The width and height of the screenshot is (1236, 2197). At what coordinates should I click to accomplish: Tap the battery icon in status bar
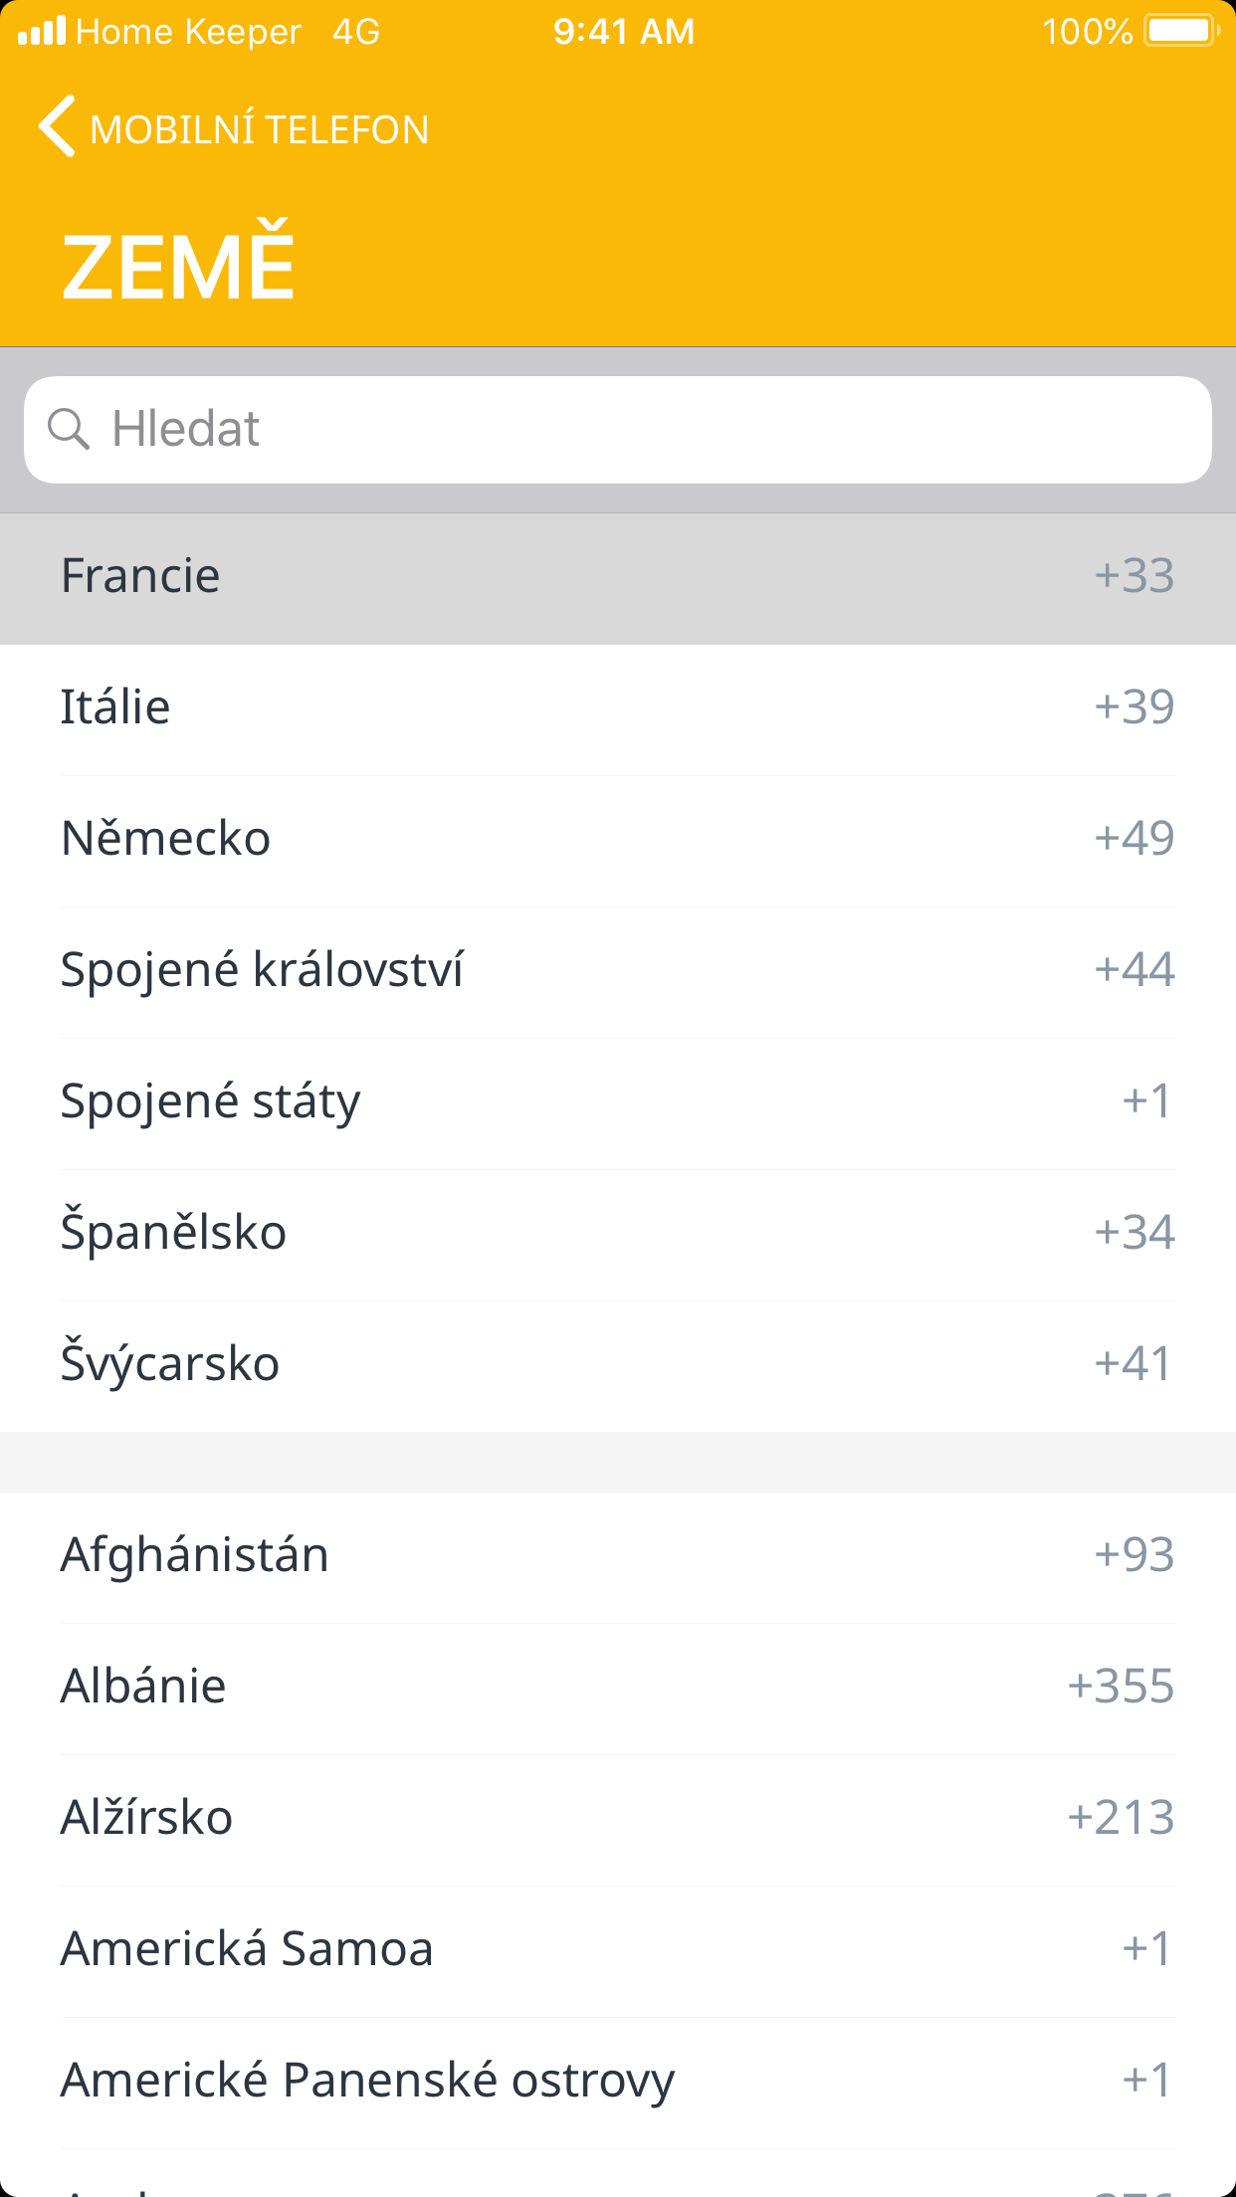pyautogui.click(x=1180, y=31)
